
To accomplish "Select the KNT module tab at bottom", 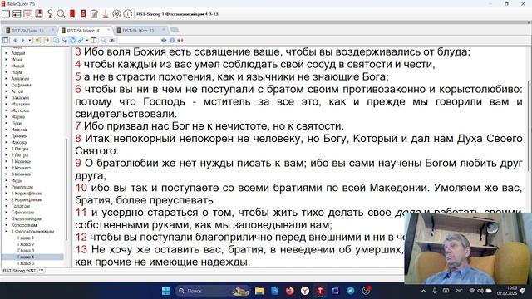I will (32, 271).
